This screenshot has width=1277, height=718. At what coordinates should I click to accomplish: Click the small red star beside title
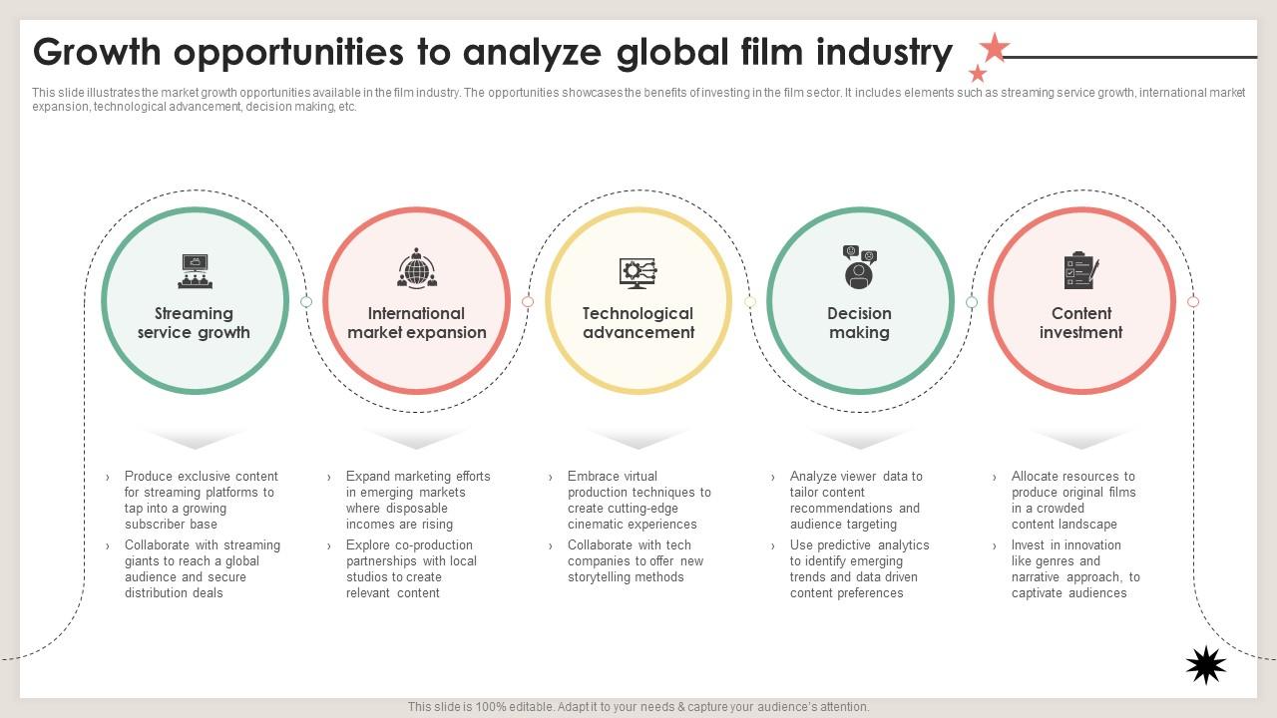[x=978, y=73]
